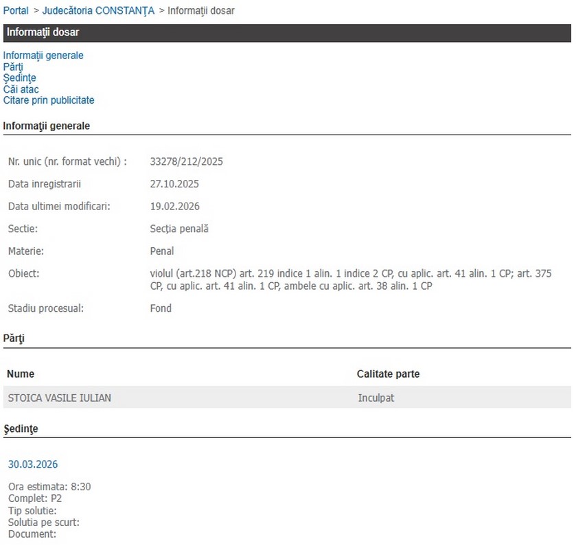Viewport: 587px width, 550px height.
Task: Click the Inculpat party role cell
Action: tap(376, 398)
